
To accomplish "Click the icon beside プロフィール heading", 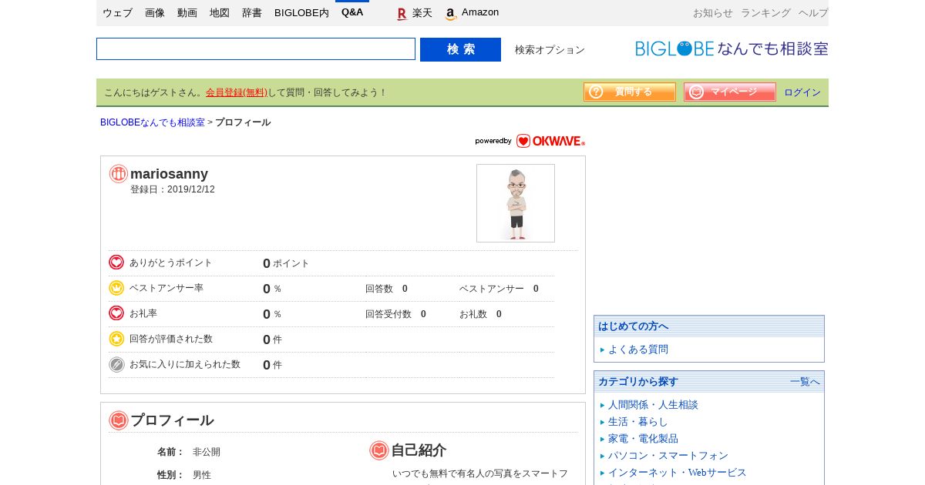I will 119,420.
